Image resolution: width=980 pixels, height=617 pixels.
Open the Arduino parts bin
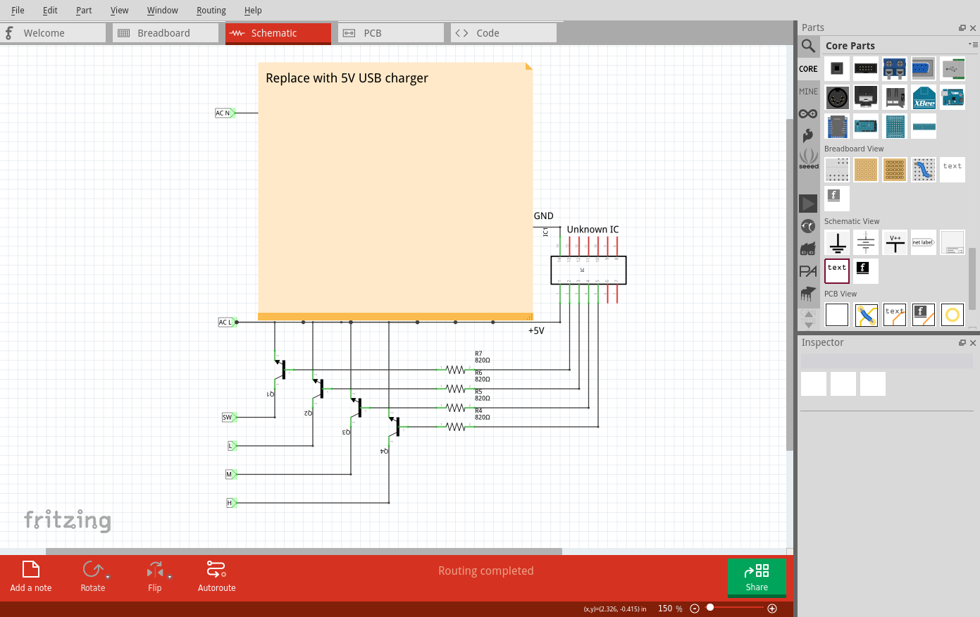coord(808,113)
